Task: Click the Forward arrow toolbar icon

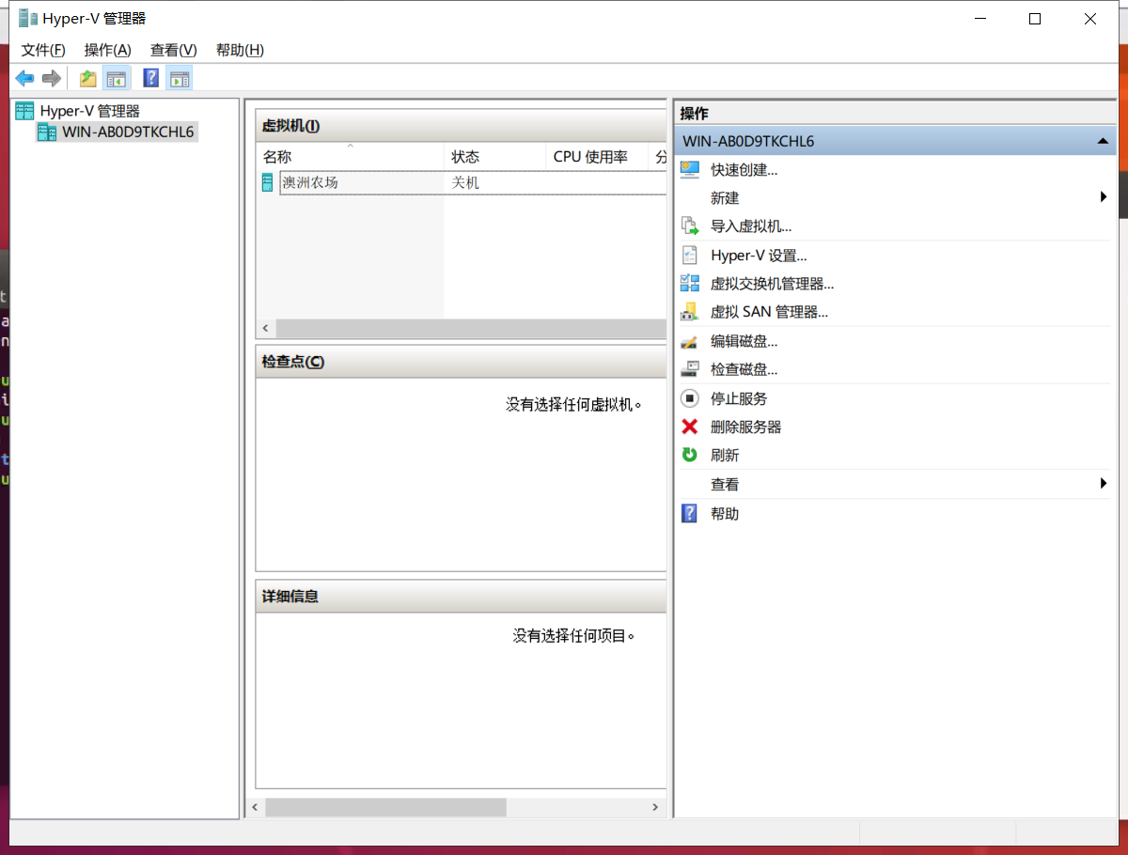Action: click(52, 78)
